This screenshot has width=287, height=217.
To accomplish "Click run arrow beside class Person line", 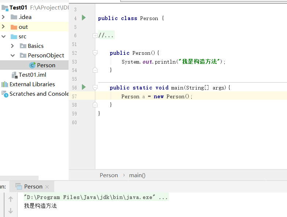I will [84, 18].
